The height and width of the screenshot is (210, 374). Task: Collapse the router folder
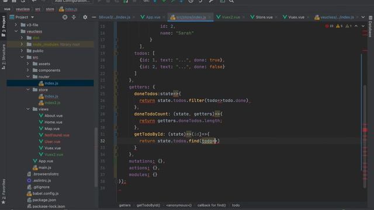click(28, 76)
